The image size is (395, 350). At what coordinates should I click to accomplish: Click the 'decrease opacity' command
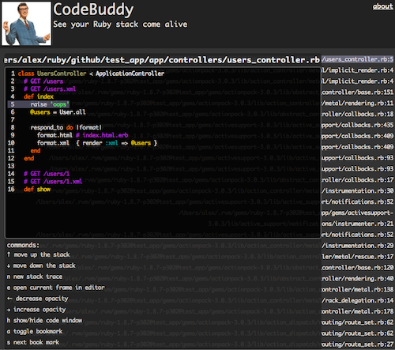pos(38,299)
